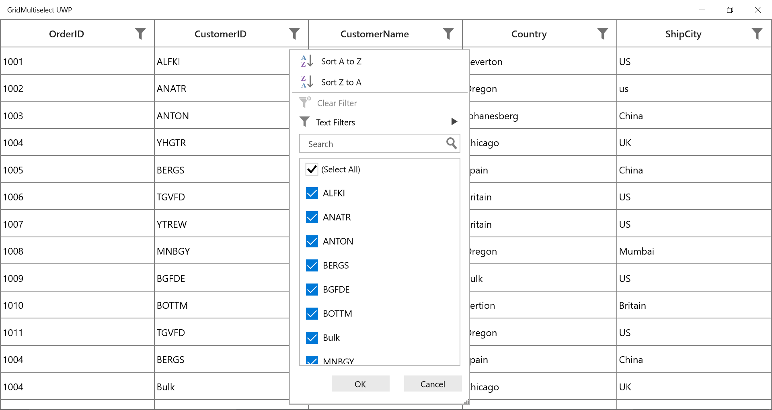Select CustomerID cell MNBGY in grid
This screenshot has height=410, width=772.
[222, 251]
